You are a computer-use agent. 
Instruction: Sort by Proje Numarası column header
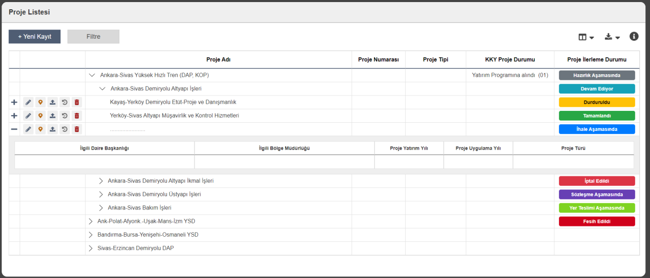(378, 59)
